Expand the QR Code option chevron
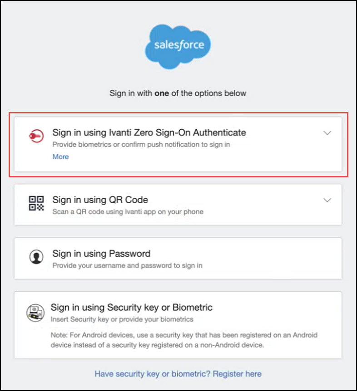This screenshot has width=357, height=391. click(327, 200)
